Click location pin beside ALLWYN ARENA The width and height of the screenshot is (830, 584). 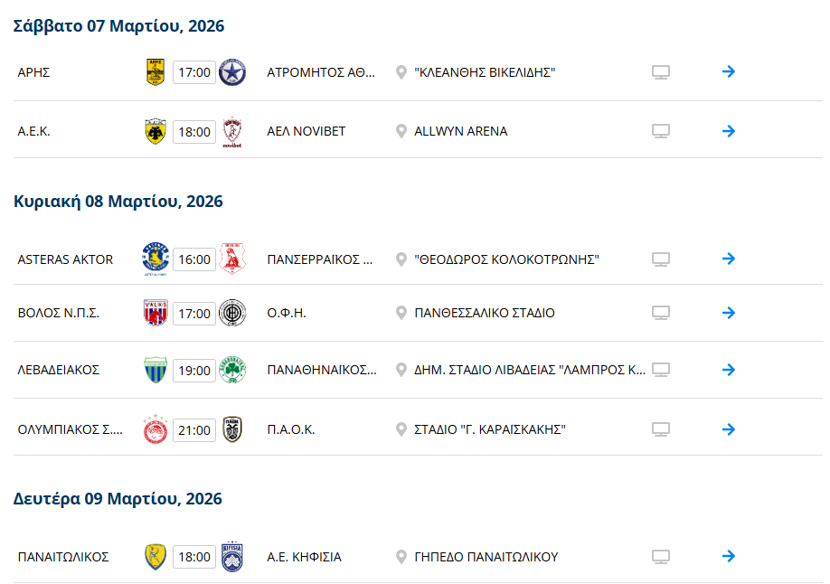point(401,131)
